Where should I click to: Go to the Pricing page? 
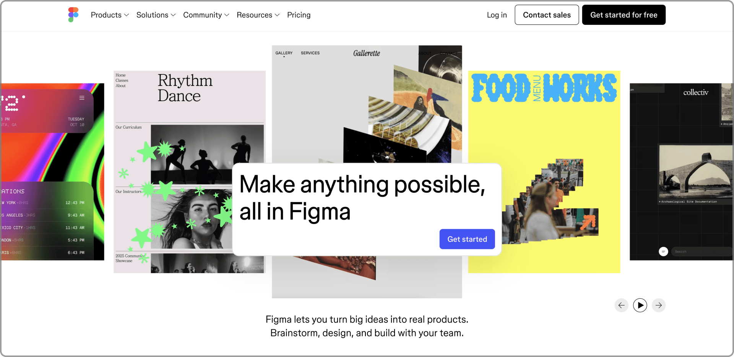coord(299,15)
